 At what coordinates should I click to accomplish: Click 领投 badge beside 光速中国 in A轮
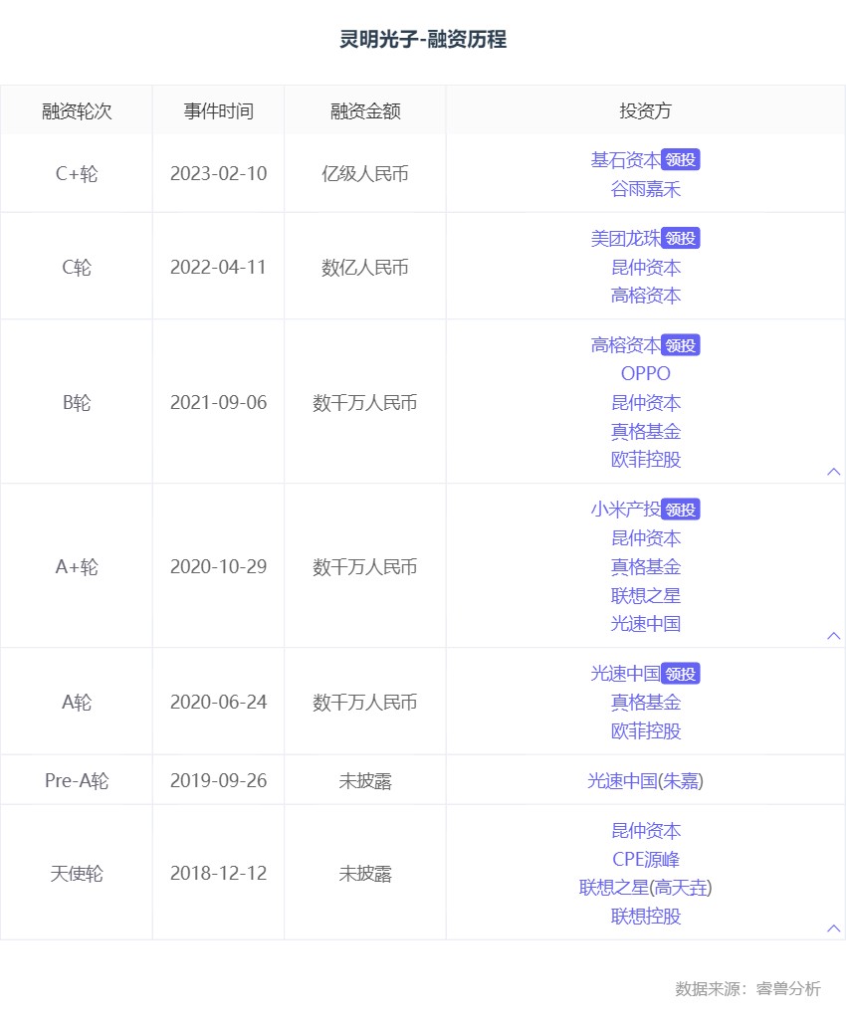coord(680,674)
